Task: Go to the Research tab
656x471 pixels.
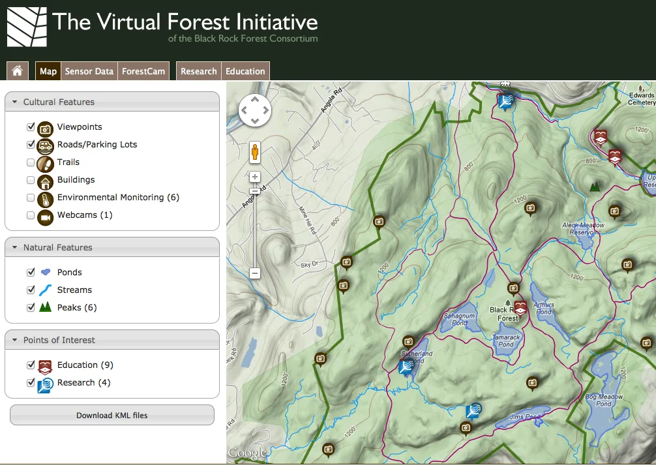Action: (x=199, y=70)
